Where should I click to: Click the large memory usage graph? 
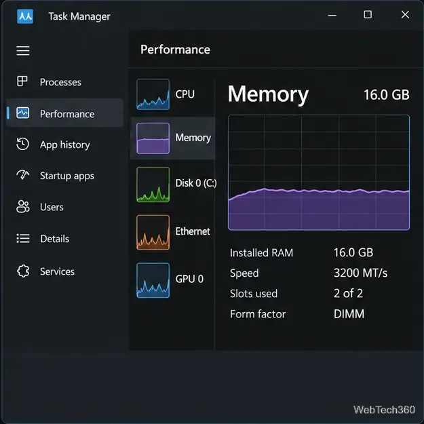click(319, 172)
